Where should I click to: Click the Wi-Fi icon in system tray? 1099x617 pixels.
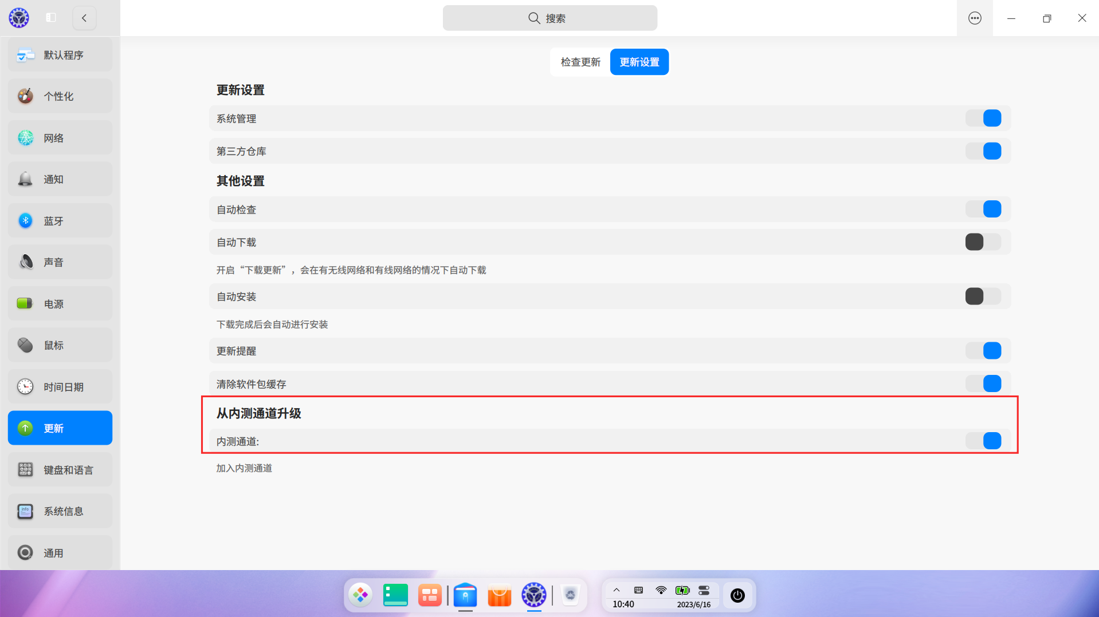pos(661,590)
